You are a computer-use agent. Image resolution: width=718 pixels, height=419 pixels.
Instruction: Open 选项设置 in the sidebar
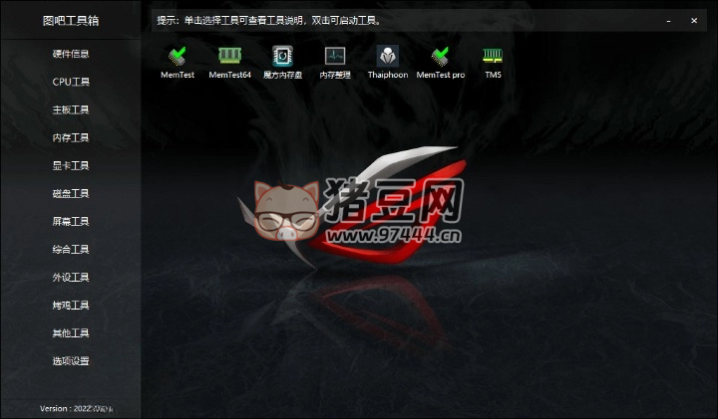pyautogui.click(x=71, y=360)
